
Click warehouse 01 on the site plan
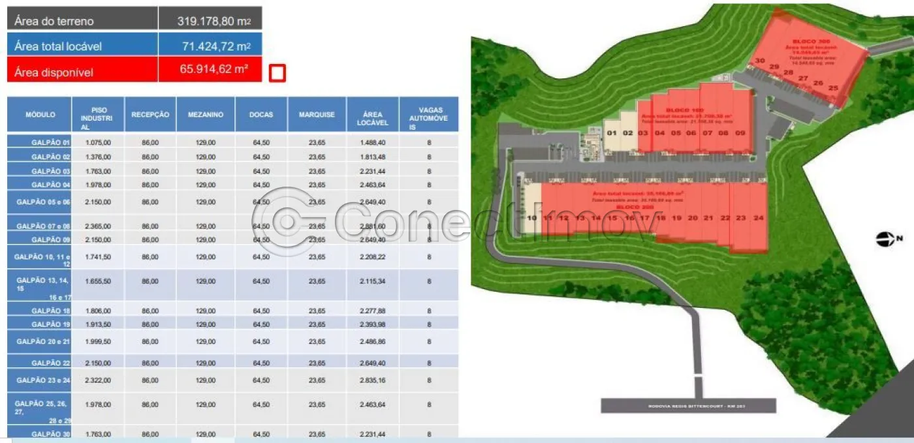(x=612, y=133)
